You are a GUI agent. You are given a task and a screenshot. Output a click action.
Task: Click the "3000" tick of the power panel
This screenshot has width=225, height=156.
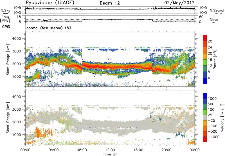pyautogui.click(x=17, y=51)
